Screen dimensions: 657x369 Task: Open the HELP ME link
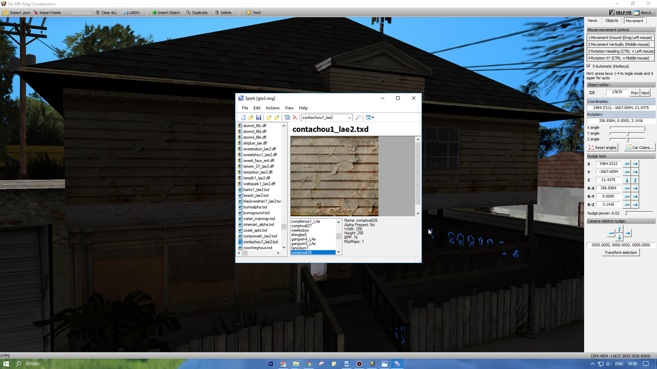621,12
